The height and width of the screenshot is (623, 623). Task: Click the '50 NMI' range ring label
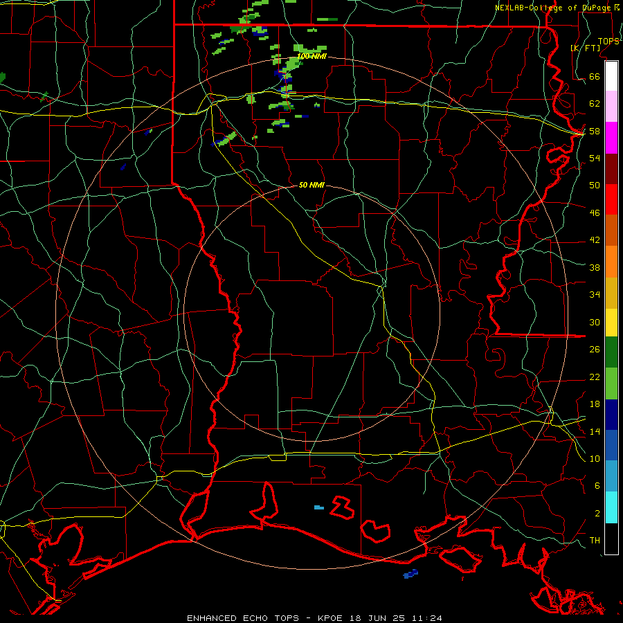[x=311, y=185]
